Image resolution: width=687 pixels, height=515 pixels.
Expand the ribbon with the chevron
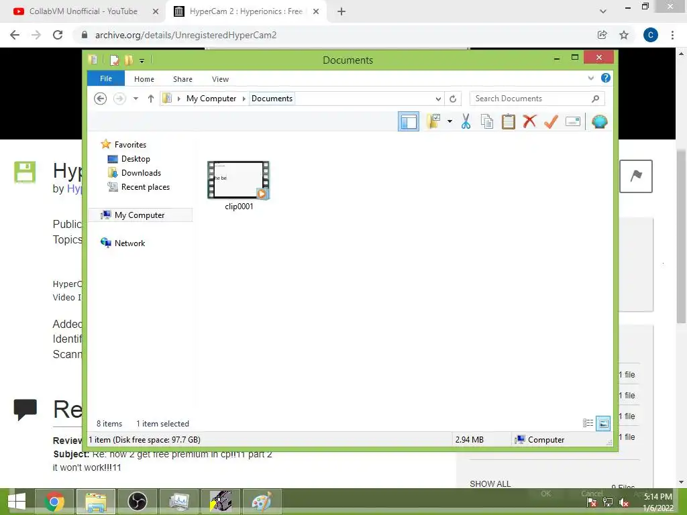point(590,78)
